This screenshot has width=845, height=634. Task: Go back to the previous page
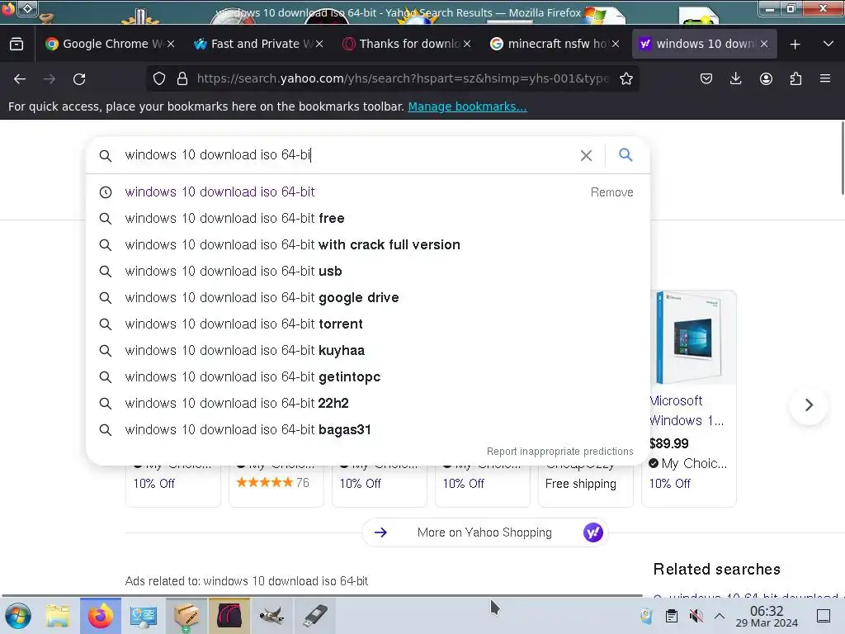[20, 79]
